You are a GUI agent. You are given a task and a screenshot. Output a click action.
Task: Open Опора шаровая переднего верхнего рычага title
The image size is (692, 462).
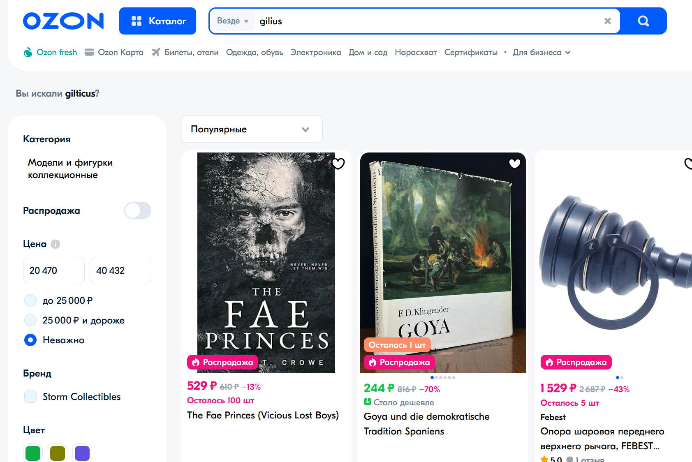(602, 439)
